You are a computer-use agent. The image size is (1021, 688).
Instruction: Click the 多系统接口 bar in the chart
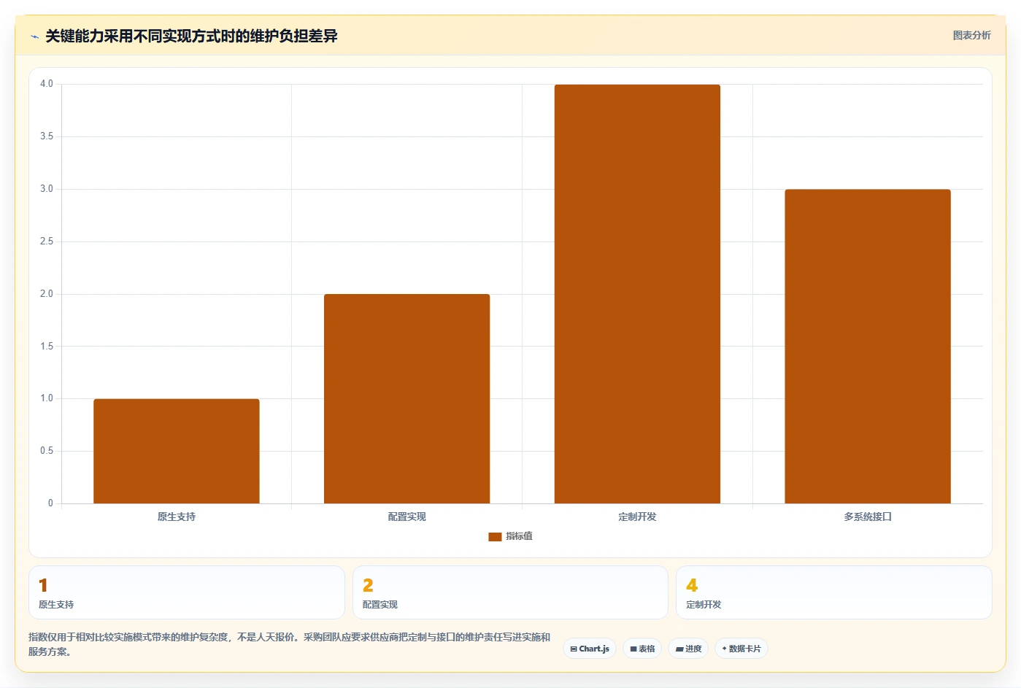(x=868, y=347)
